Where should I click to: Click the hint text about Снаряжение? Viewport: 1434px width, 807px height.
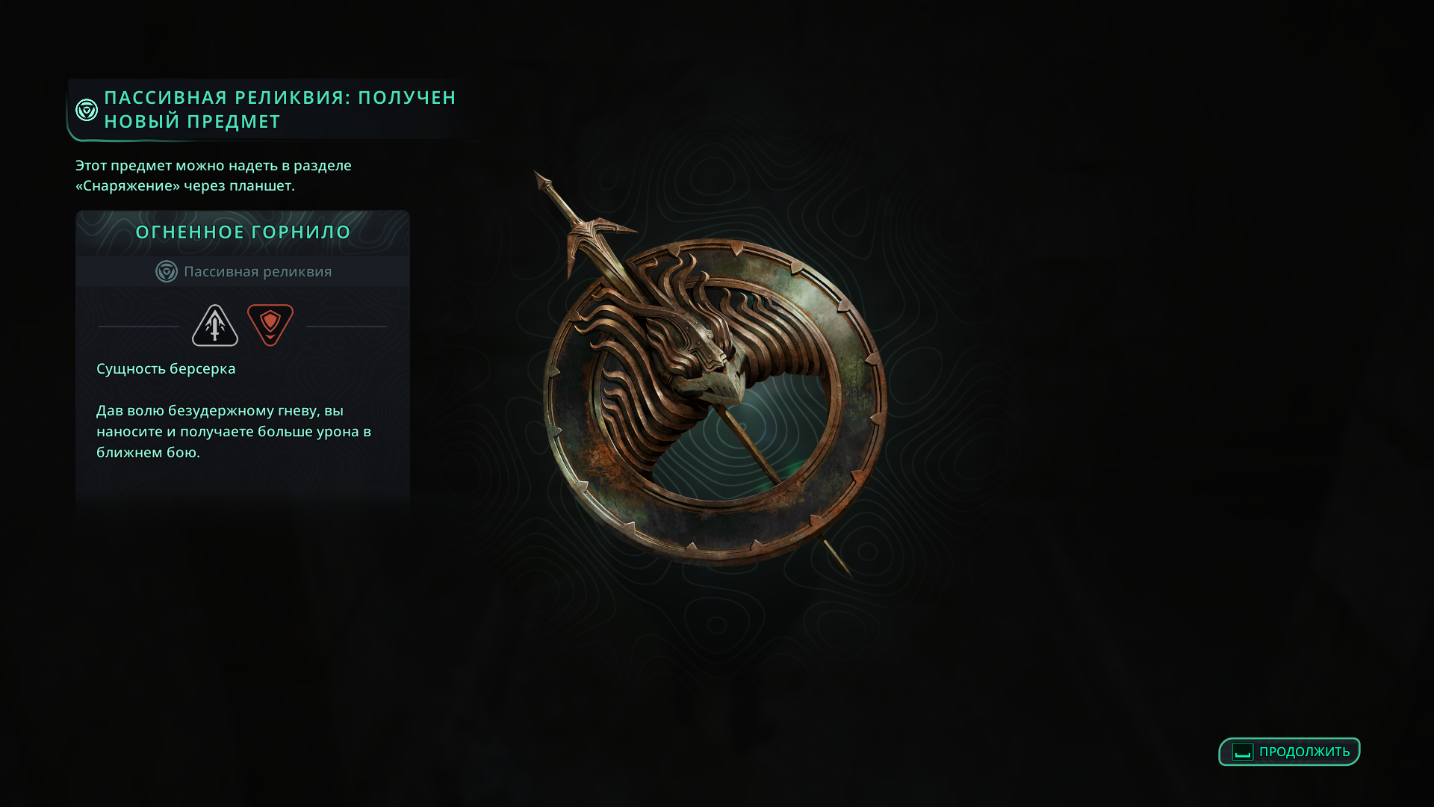[214, 176]
